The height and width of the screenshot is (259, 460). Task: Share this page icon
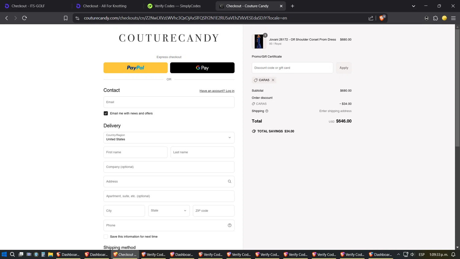371,18
